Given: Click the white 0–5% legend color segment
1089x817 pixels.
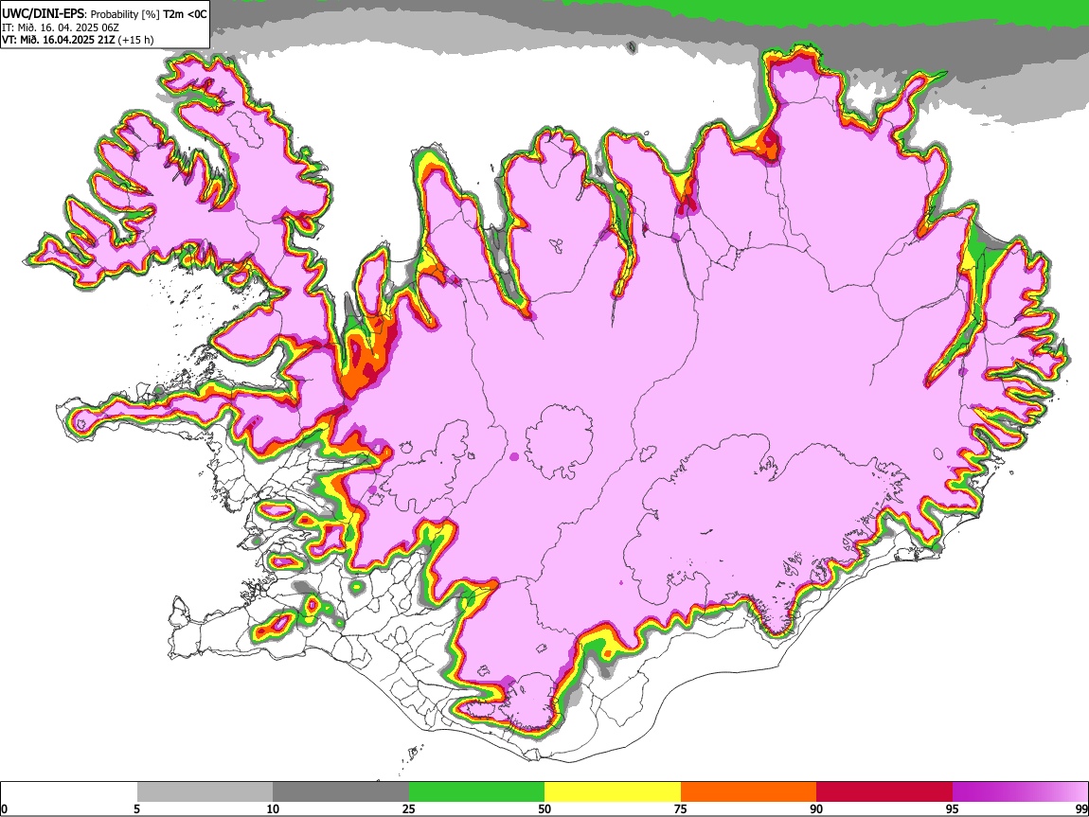Looking at the screenshot, I should tap(69, 792).
